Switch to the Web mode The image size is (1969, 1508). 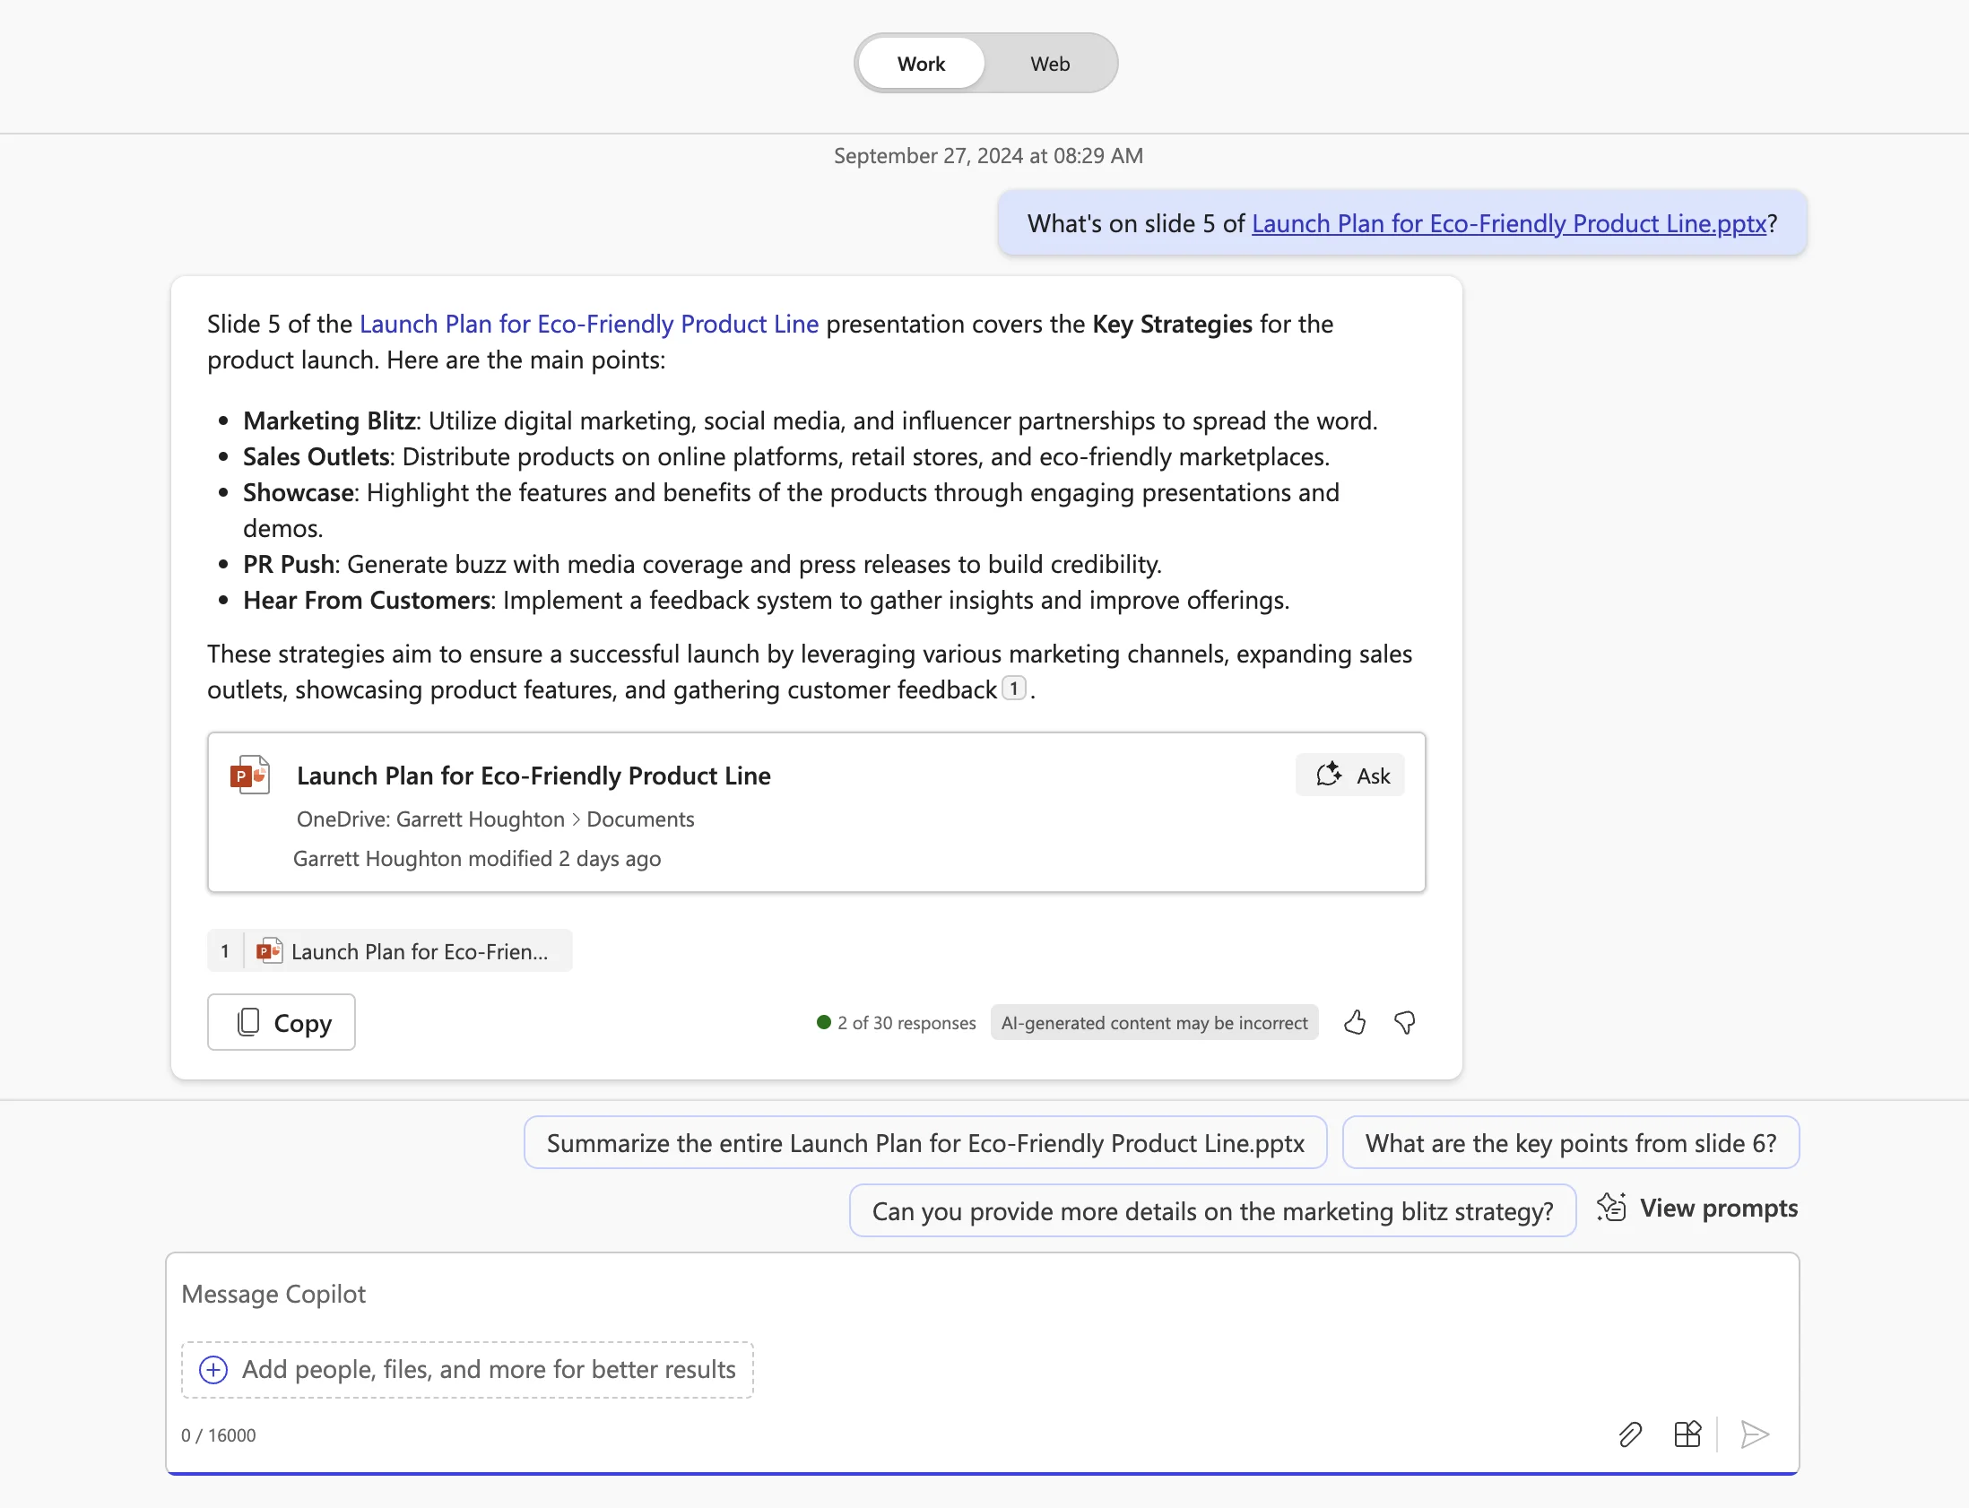(x=1049, y=64)
